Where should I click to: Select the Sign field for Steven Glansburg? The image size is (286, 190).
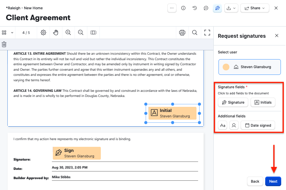77,153
